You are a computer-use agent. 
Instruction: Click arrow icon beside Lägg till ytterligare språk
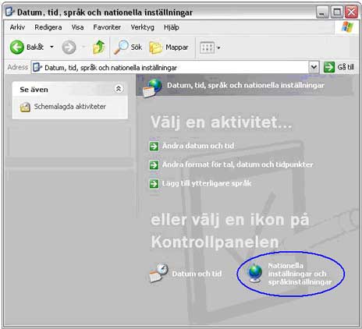tap(154, 183)
